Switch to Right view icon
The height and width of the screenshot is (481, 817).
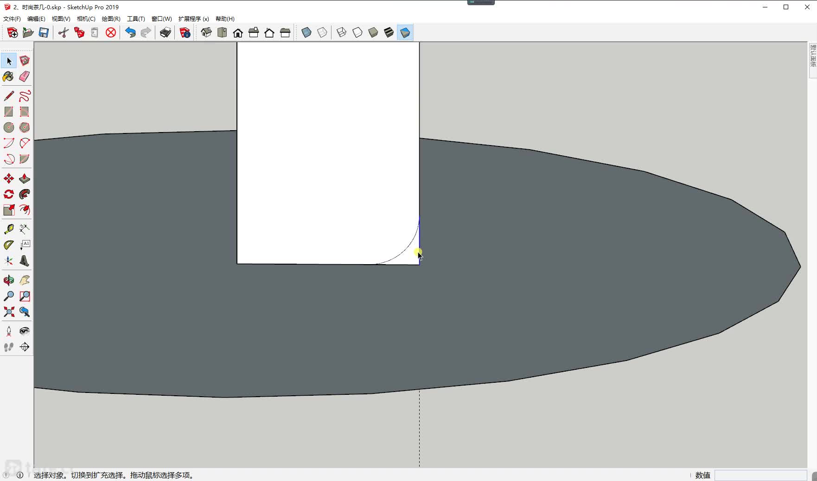pyautogui.click(x=254, y=32)
